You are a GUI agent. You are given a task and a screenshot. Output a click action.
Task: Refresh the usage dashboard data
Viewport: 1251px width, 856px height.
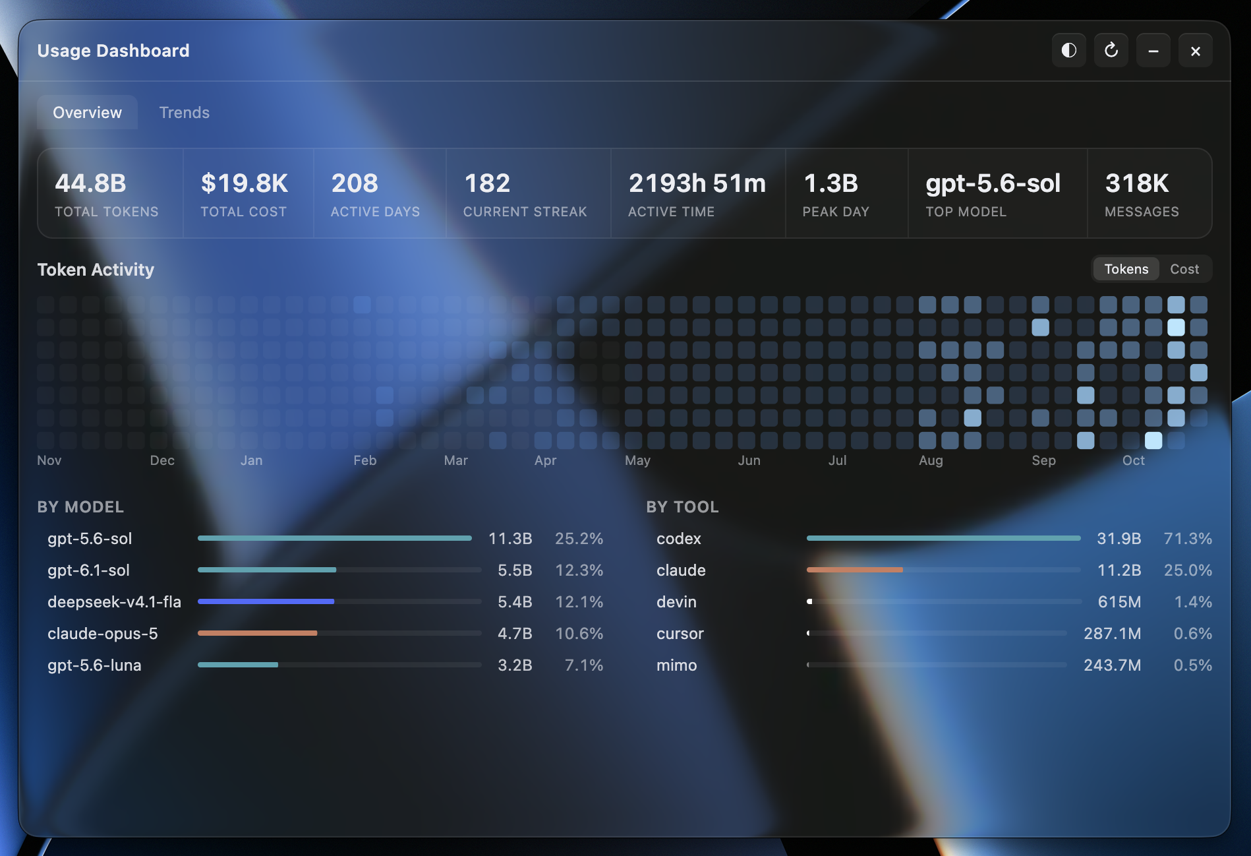point(1111,51)
